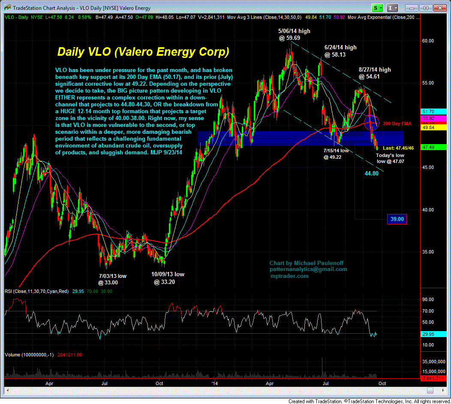Click the boxed '39.00' price target

coord(397,219)
